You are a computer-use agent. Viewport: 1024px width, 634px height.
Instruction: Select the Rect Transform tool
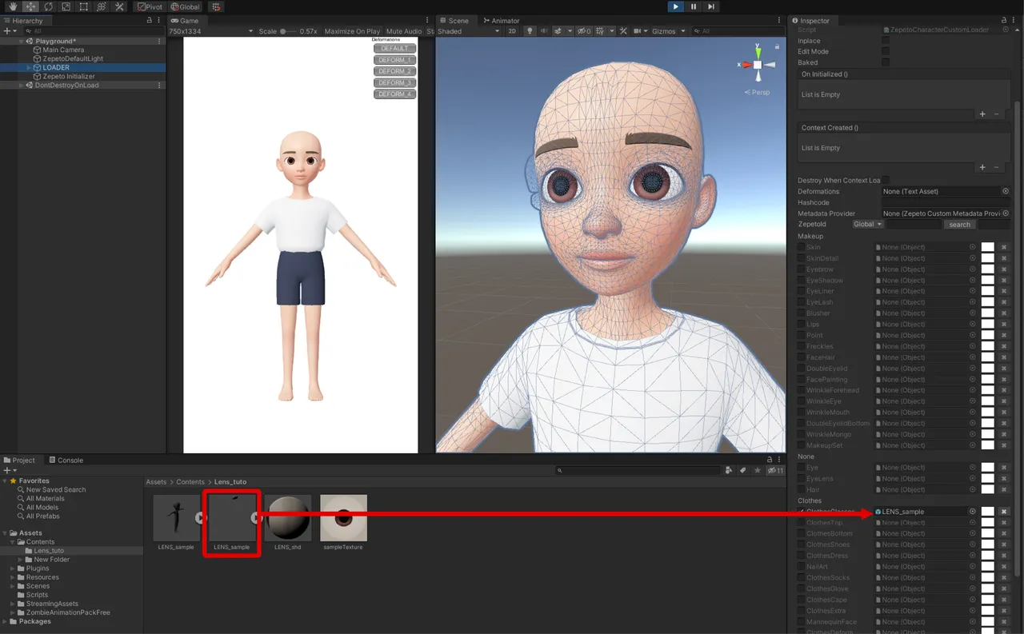pos(84,6)
